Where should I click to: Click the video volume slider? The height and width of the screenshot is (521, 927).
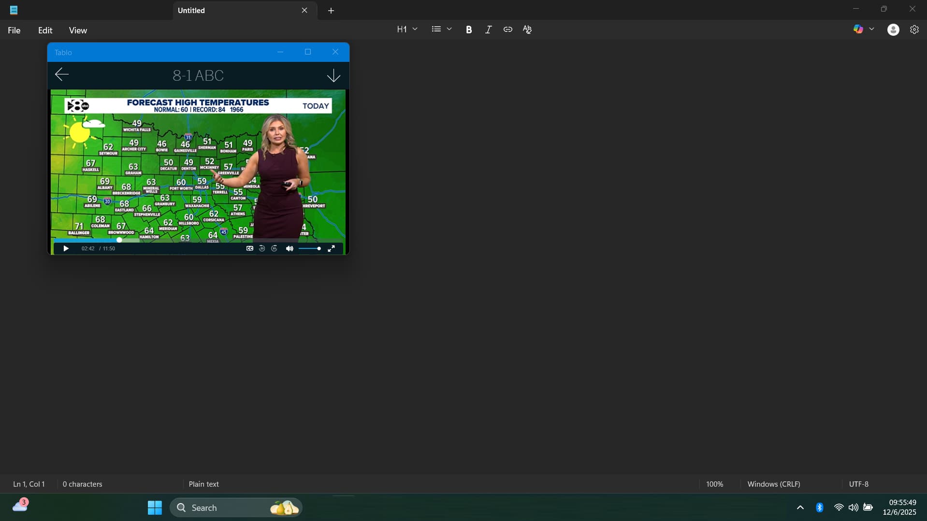(309, 248)
